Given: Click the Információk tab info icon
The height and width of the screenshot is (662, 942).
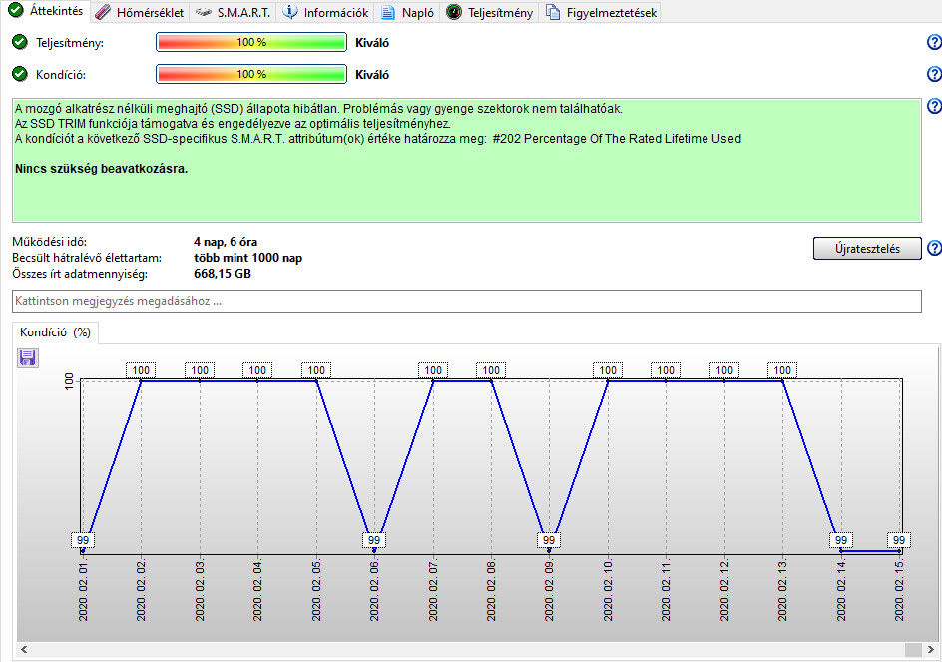Looking at the screenshot, I should coord(290,12).
